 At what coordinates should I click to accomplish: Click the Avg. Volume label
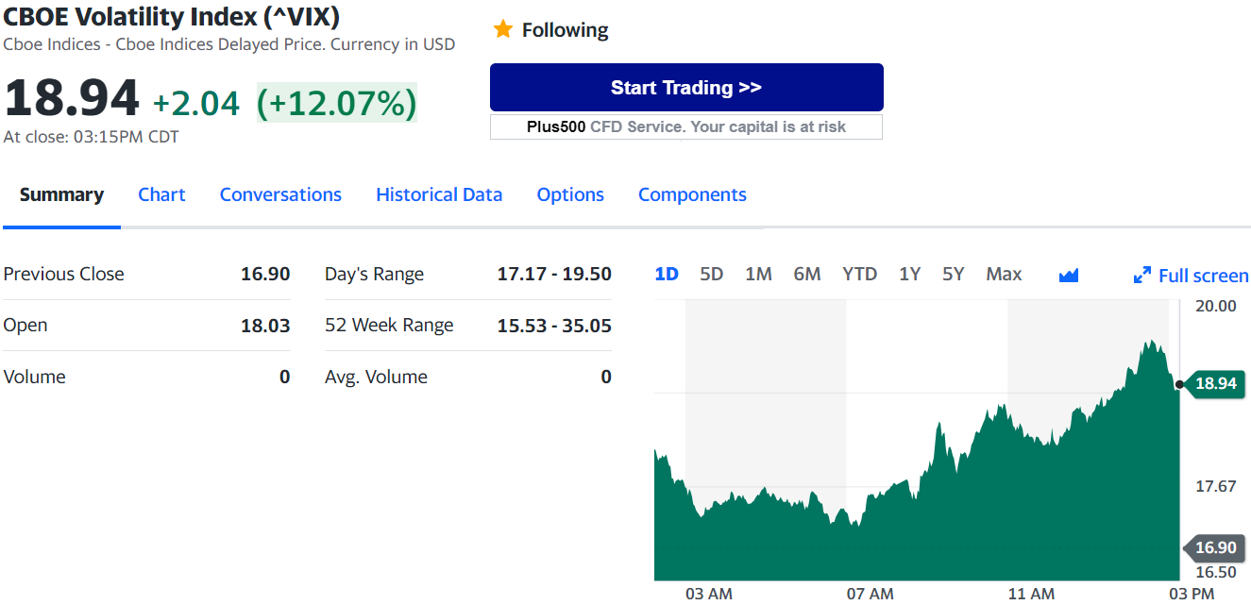[x=376, y=377]
